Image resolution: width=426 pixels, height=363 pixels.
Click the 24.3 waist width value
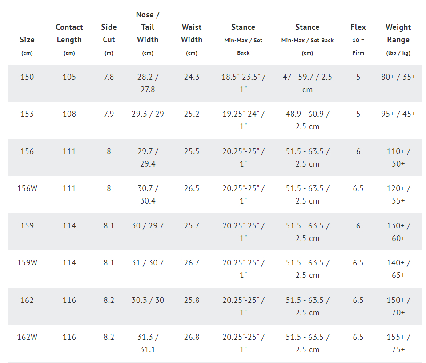click(192, 77)
